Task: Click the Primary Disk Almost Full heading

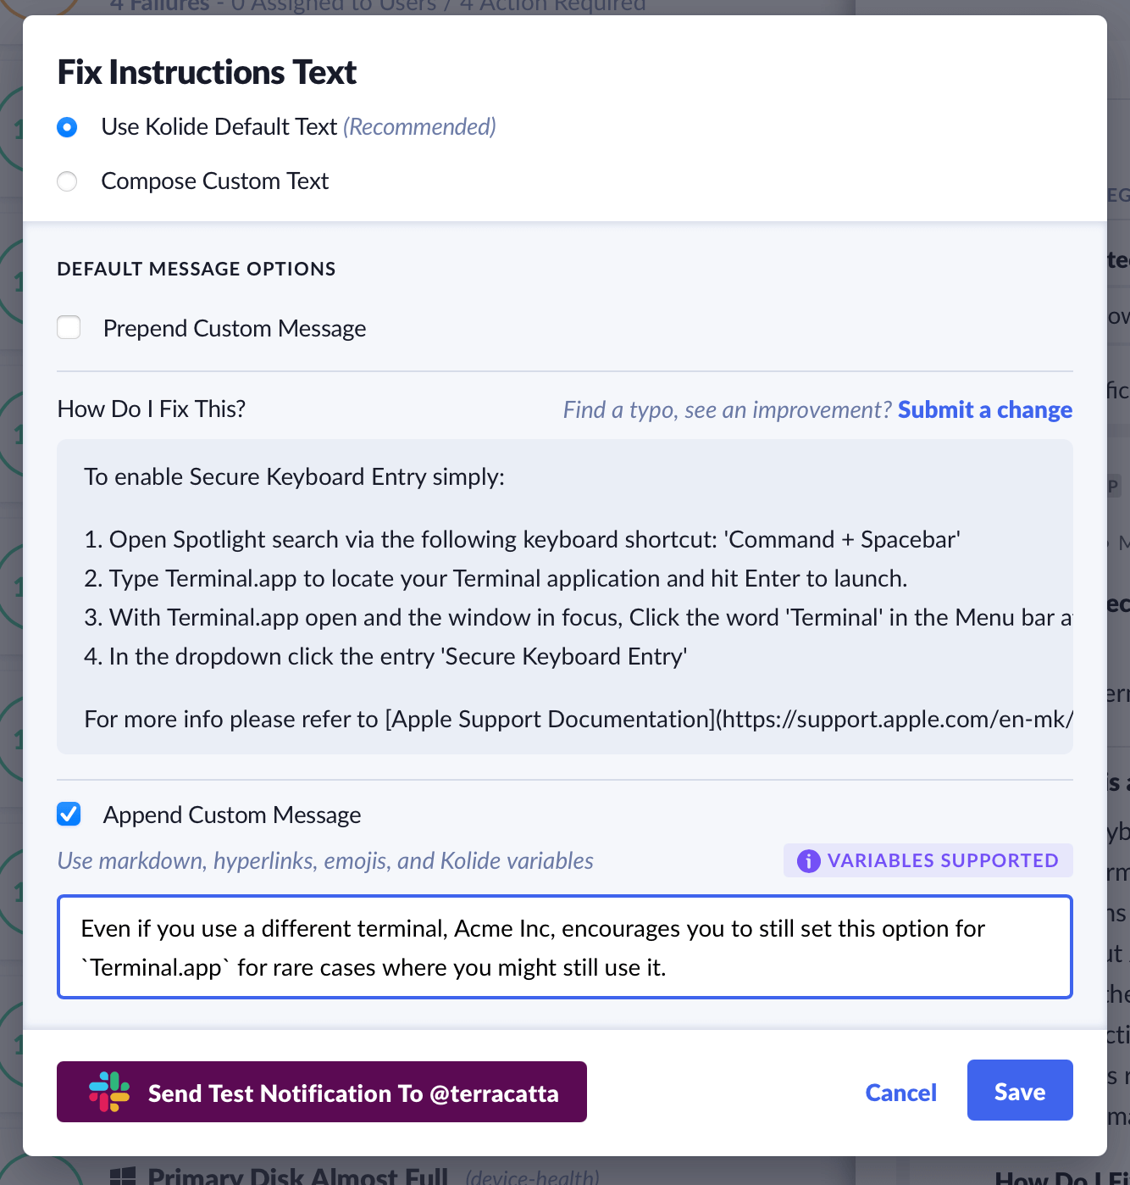Action: tap(297, 1177)
